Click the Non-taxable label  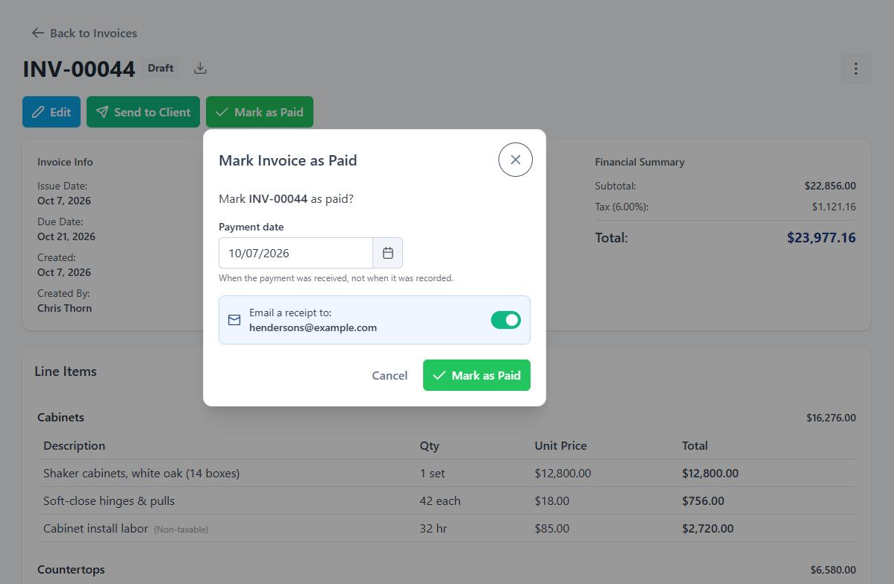click(181, 530)
